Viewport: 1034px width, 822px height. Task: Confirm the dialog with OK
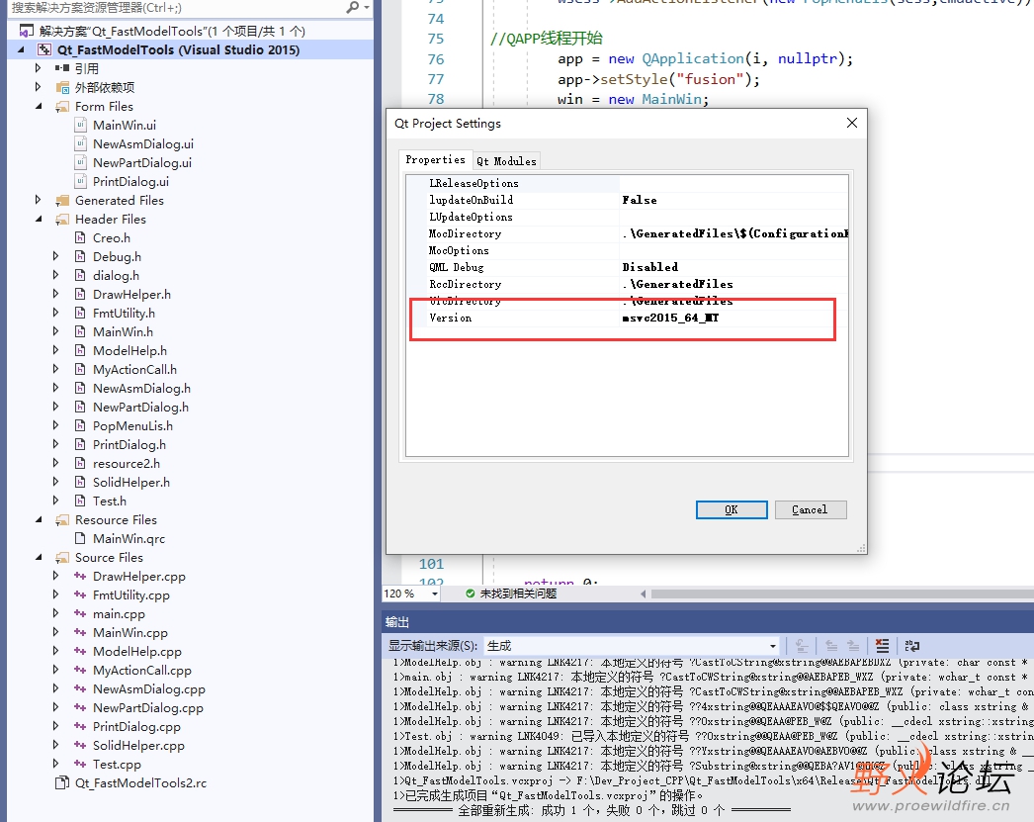tap(732, 510)
